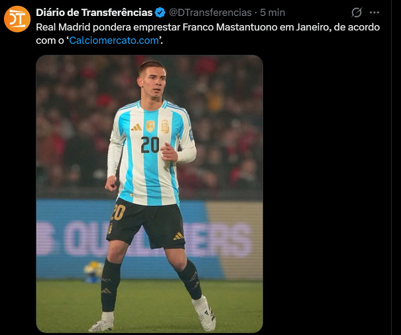Click the Adidas logo on the player's shirt
Viewport: 401px width, 335px height.
(137, 127)
